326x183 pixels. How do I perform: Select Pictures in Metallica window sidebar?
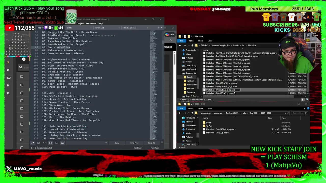point(189,58)
